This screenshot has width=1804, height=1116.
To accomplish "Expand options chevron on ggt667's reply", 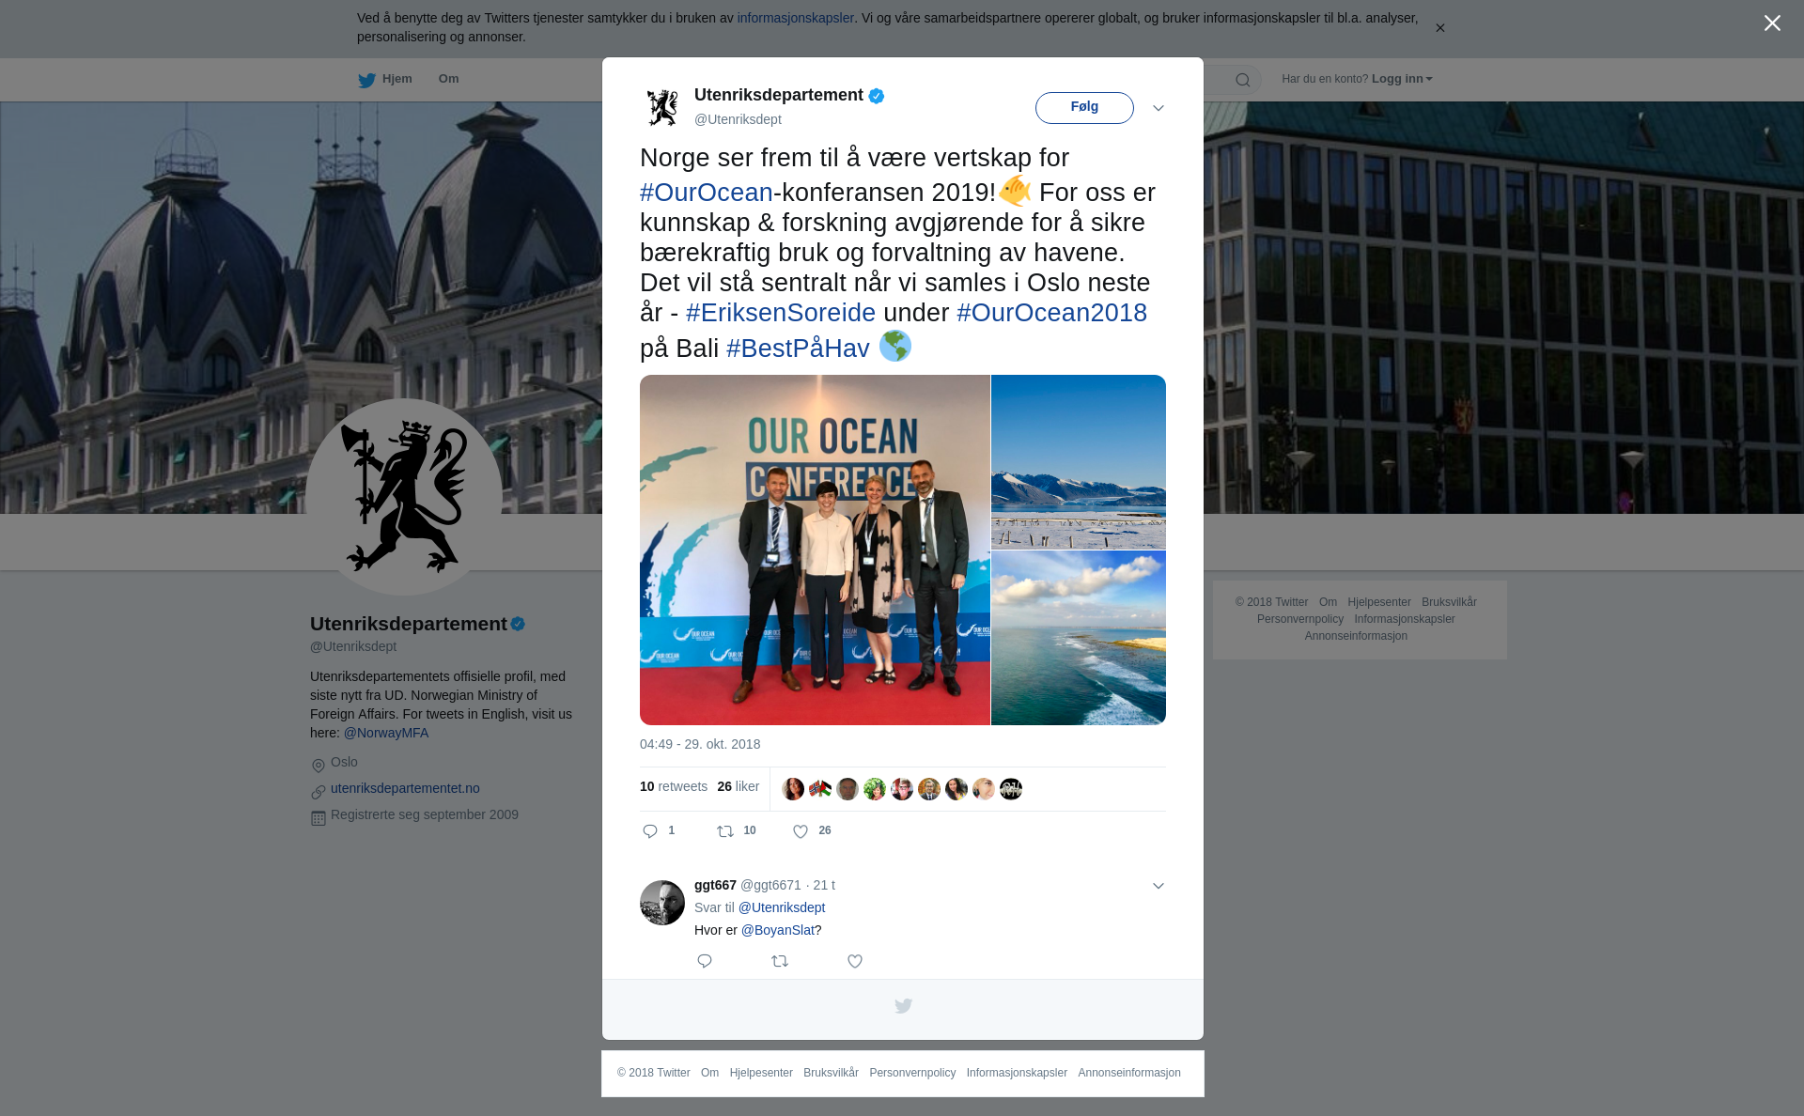I will (1159, 886).
